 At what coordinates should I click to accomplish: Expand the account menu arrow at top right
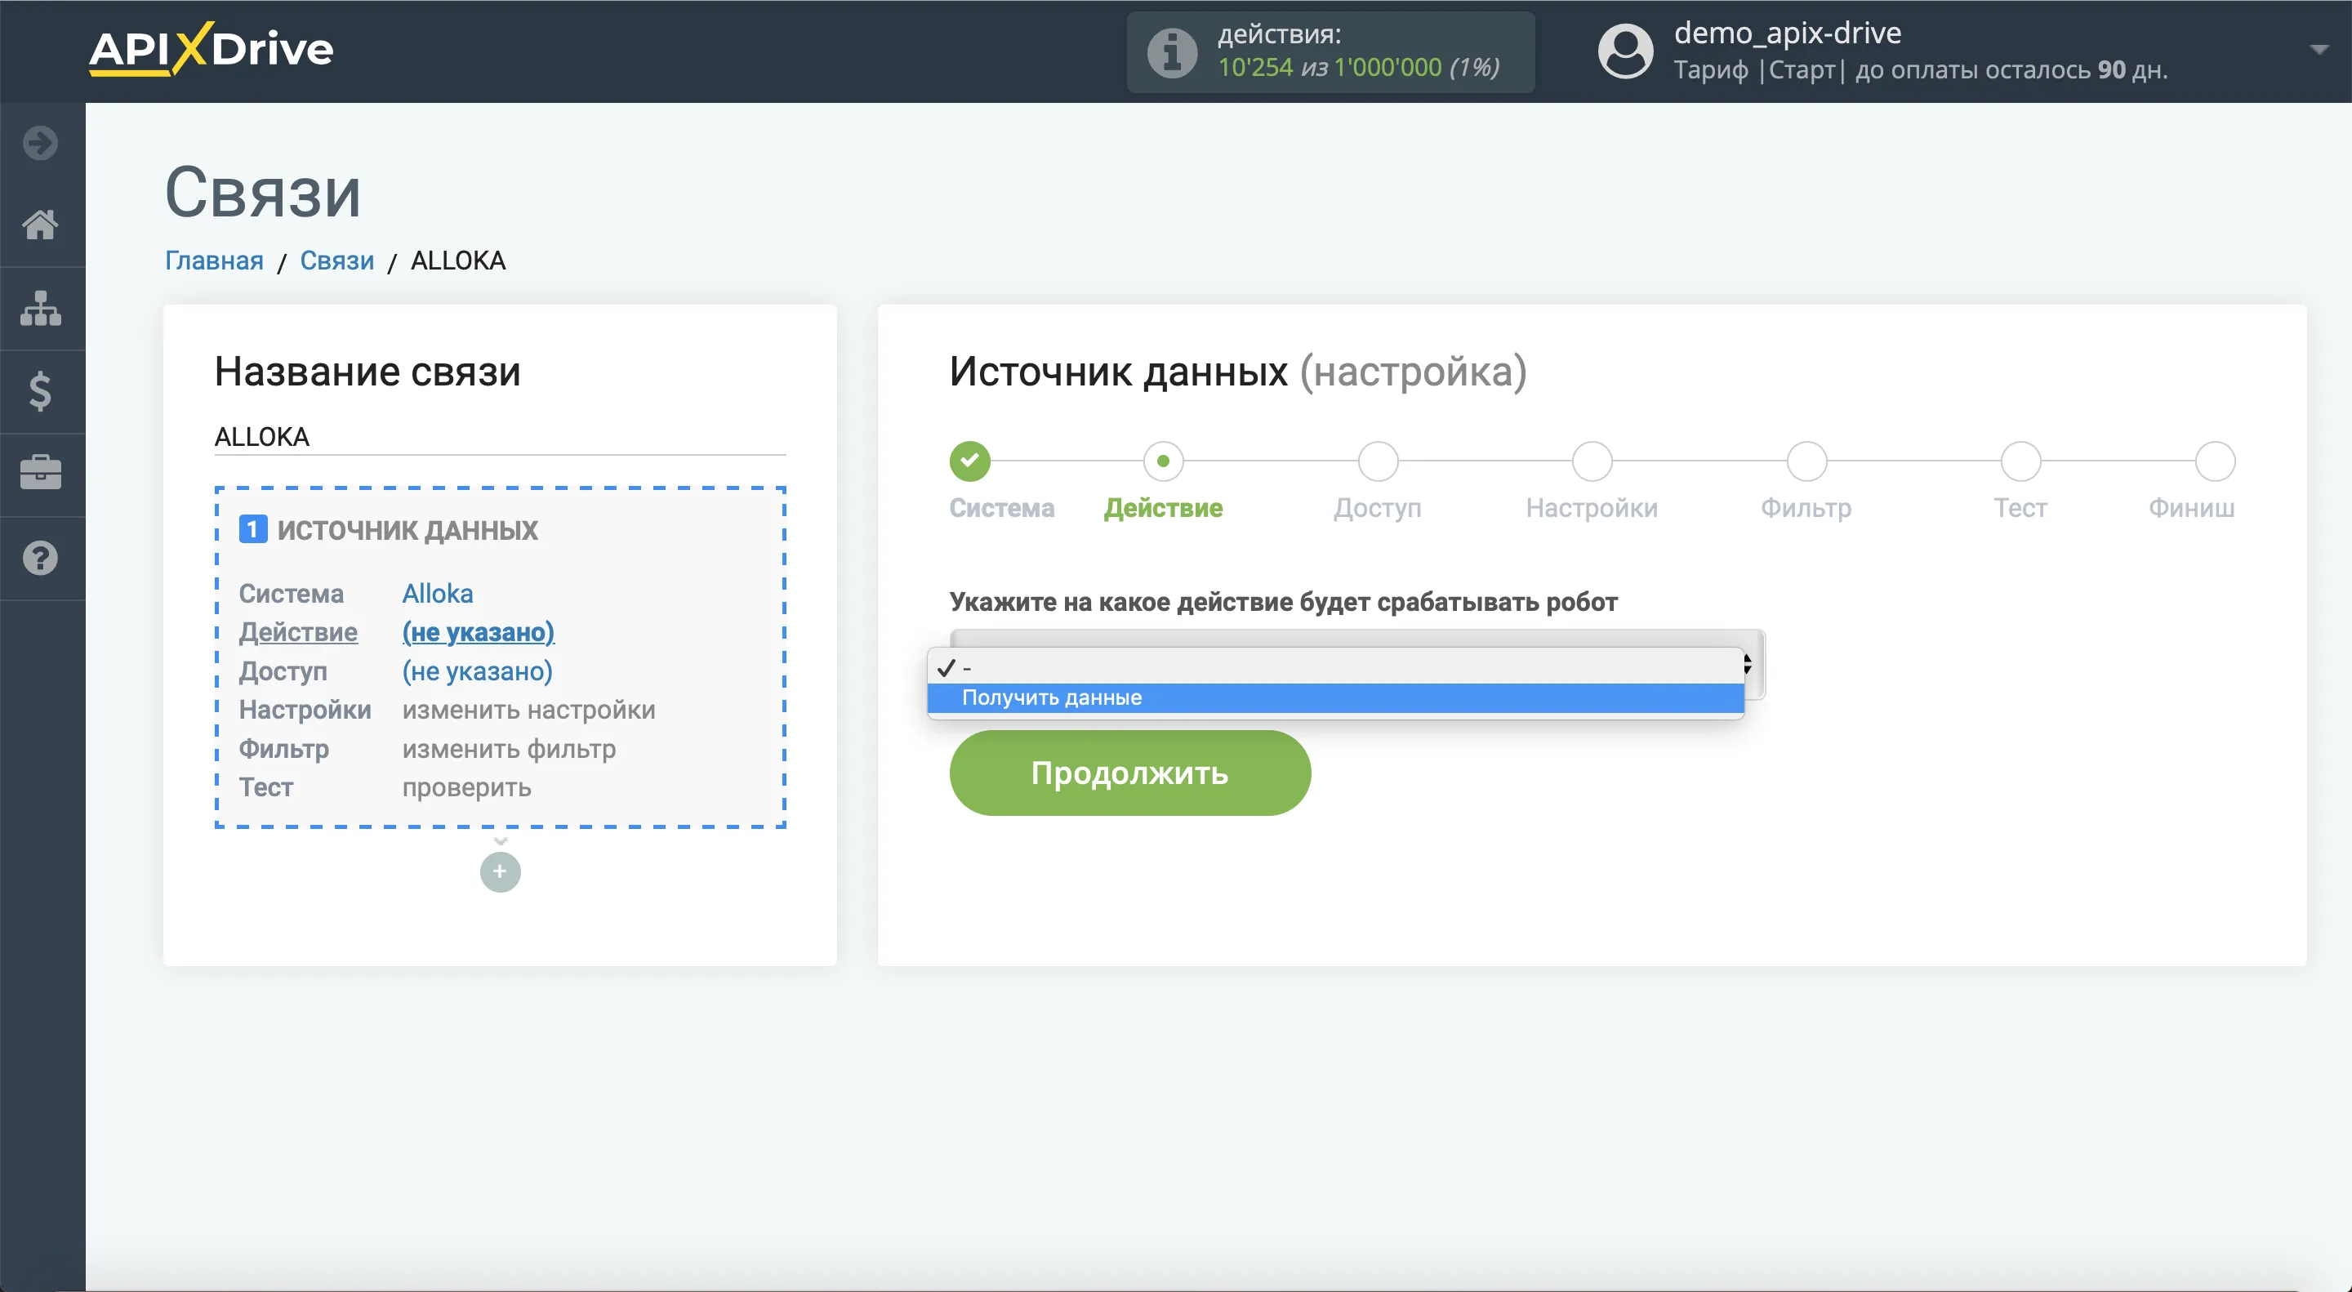[x=2319, y=49]
